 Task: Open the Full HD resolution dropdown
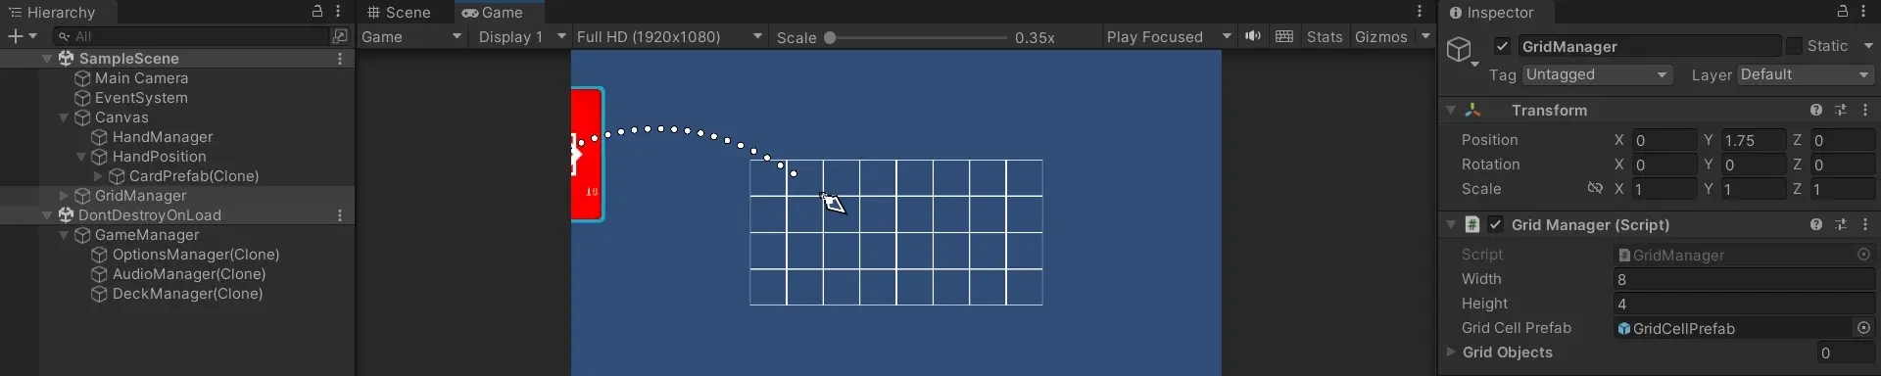tap(669, 36)
